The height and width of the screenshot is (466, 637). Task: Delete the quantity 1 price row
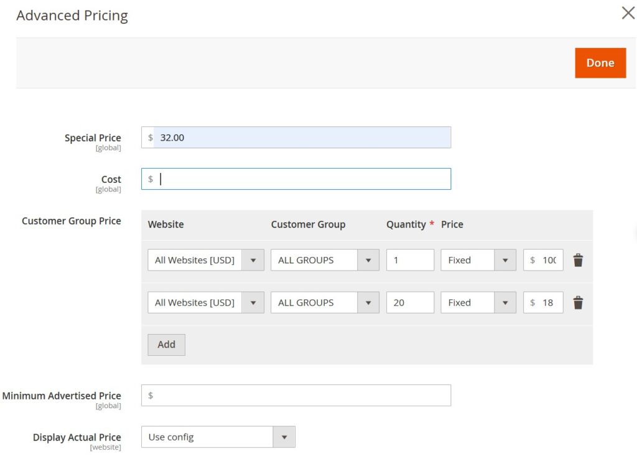coord(578,260)
